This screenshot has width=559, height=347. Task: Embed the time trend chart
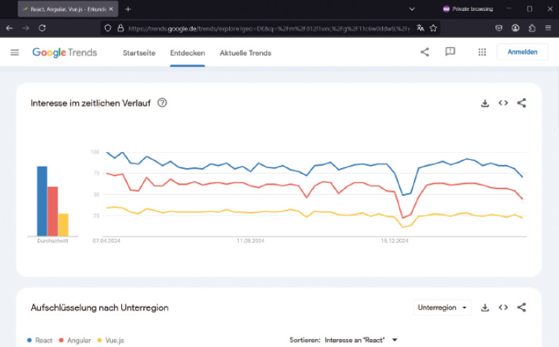(503, 103)
